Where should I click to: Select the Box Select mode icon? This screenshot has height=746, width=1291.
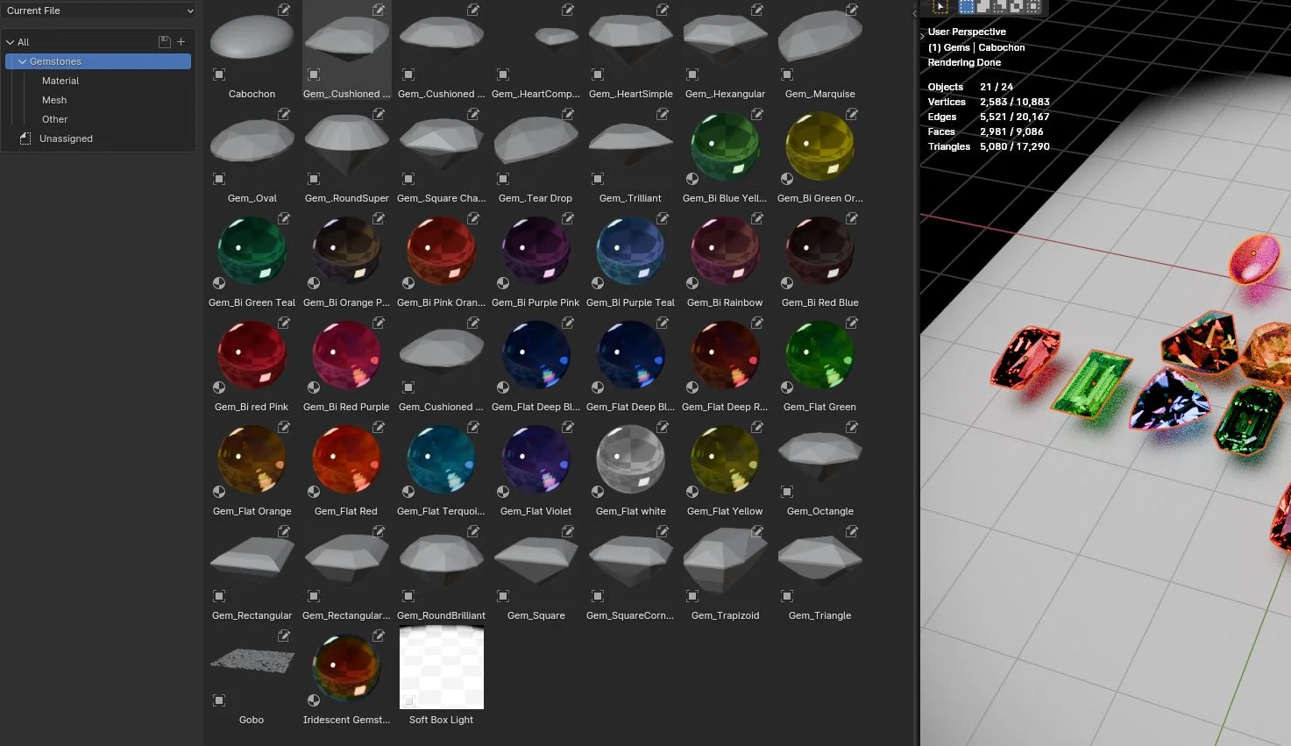(966, 7)
